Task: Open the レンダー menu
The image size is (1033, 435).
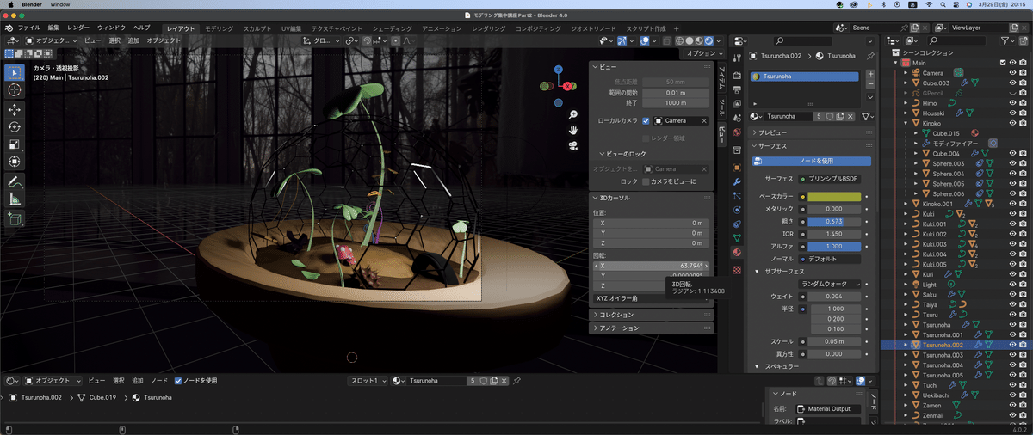Action: coord(77,28)
